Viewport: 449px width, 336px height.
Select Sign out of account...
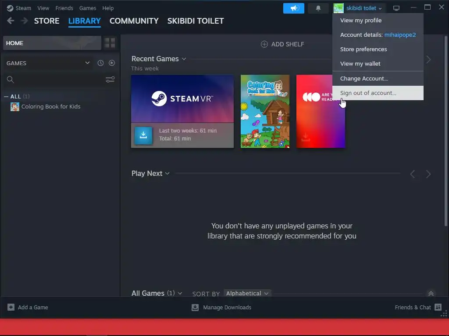pyautogui.click(x=378, y=93)
